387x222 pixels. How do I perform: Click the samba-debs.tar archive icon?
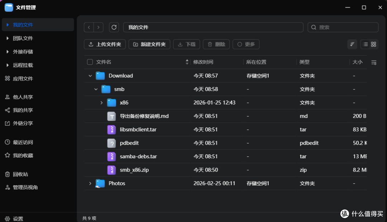[x=111, y=156]
